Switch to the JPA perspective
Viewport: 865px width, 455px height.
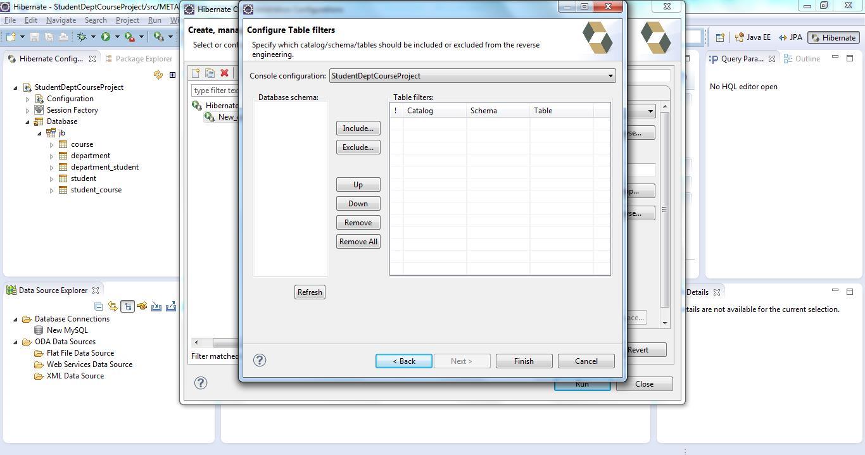pos(790,37)
